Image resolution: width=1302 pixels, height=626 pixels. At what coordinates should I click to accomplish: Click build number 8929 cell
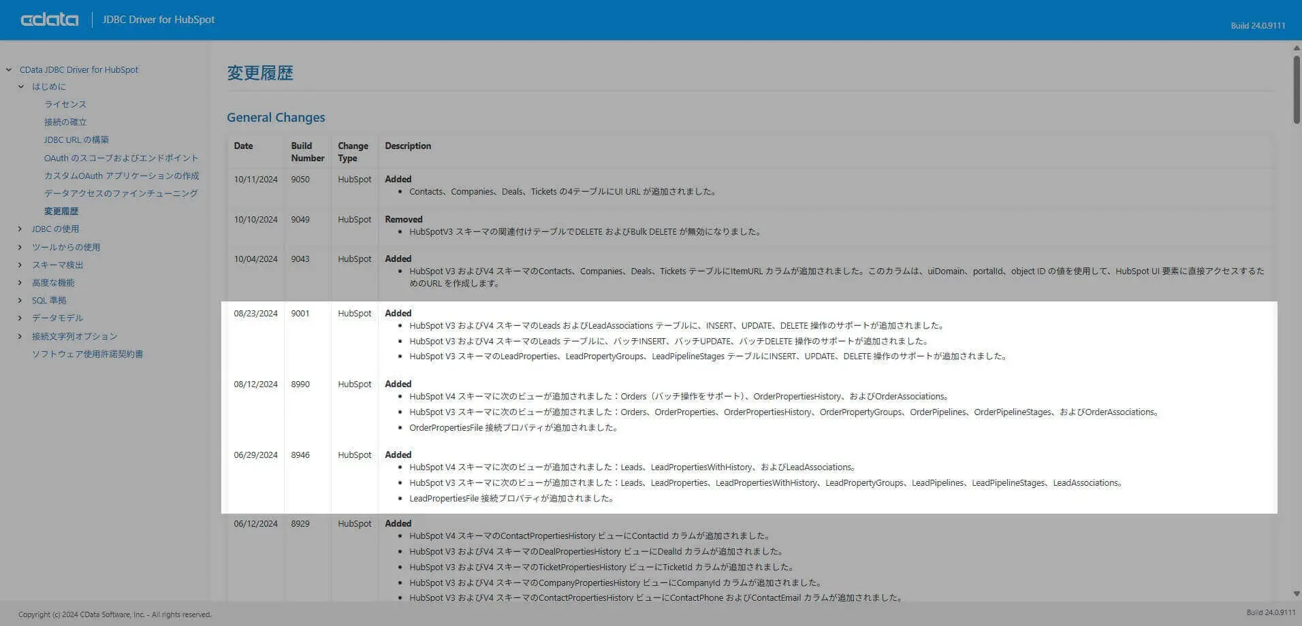click(x=300, y=523)
